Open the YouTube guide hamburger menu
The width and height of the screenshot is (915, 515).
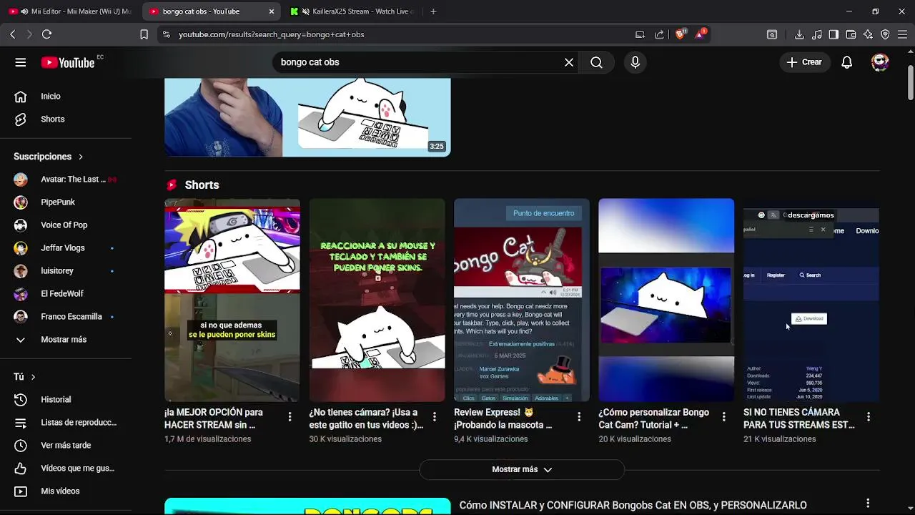tap(21, 62)
